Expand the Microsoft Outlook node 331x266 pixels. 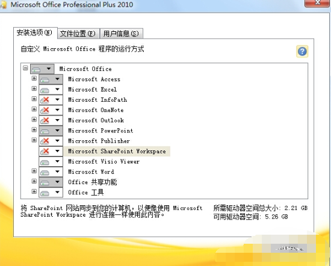(34, 120)
